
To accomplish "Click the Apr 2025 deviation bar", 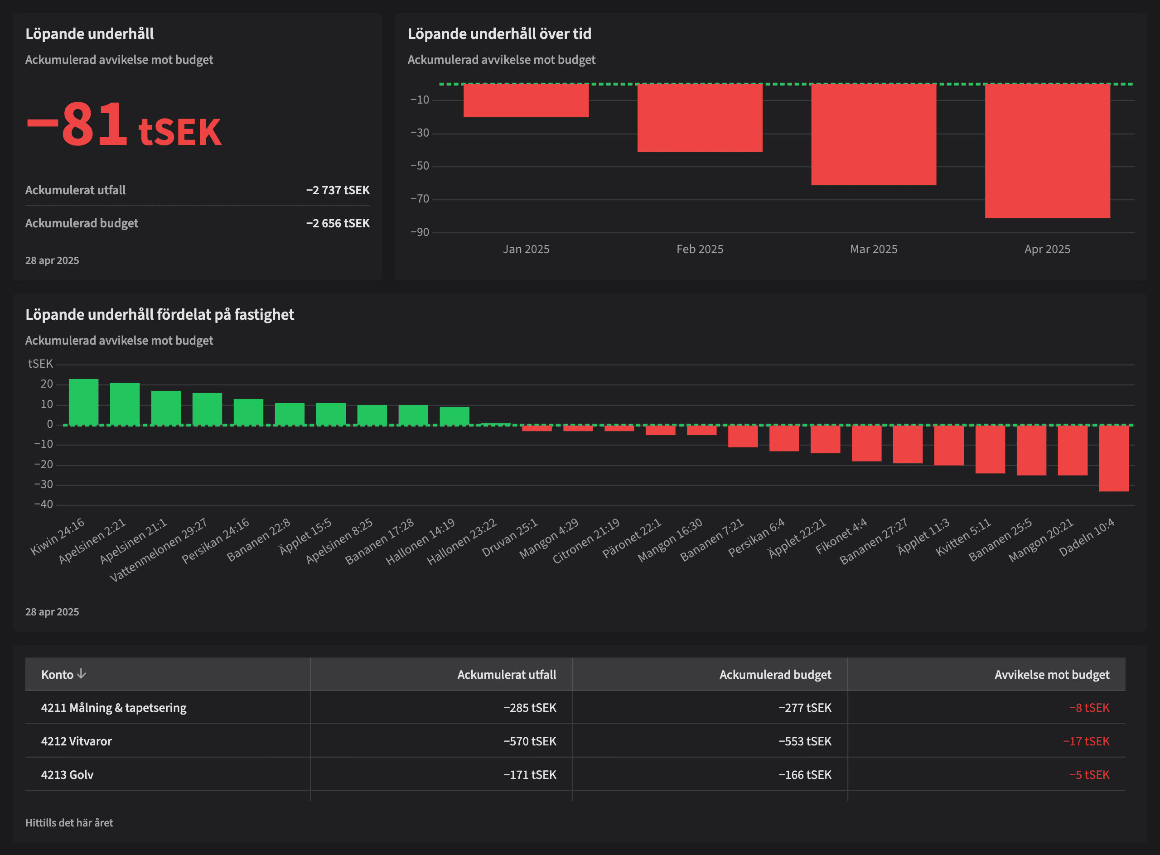I will [x=1047, y=151].
